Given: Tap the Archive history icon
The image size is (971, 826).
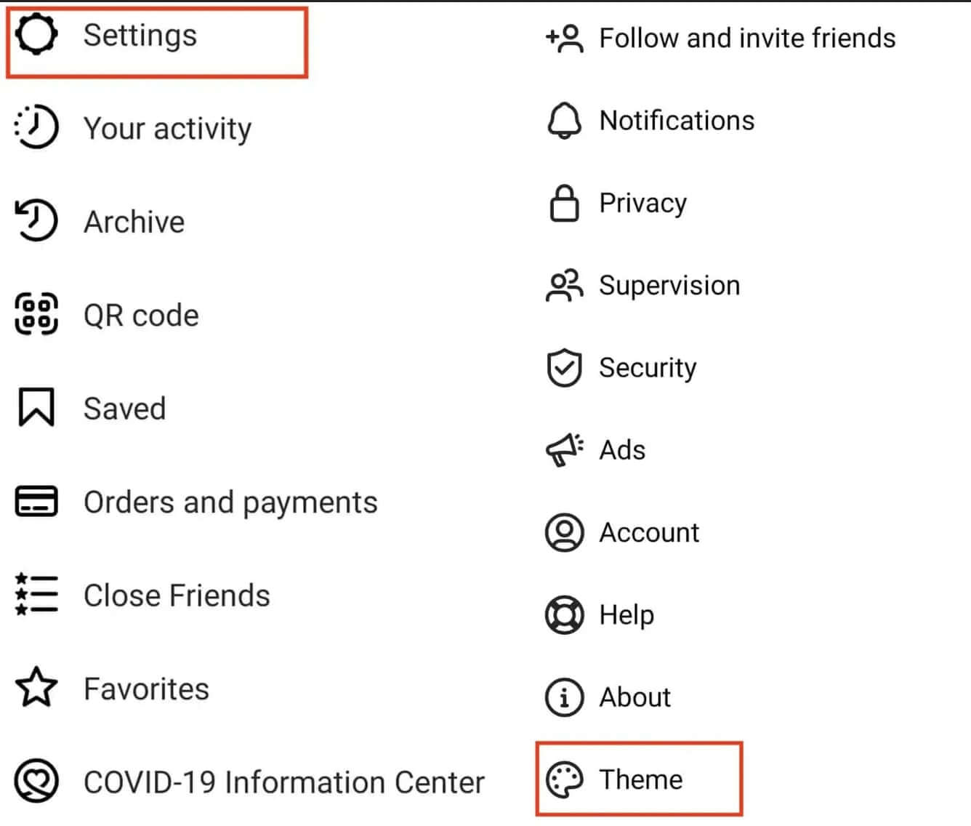Looking at the screenshot, I should 36,221.
